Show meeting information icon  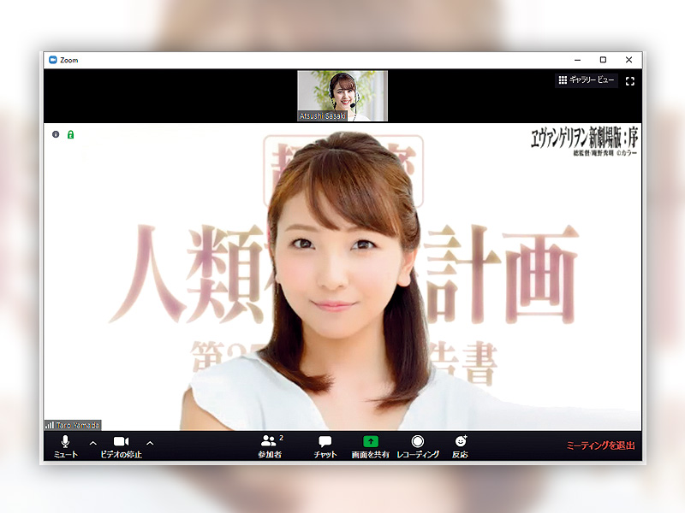click(56, 134)
